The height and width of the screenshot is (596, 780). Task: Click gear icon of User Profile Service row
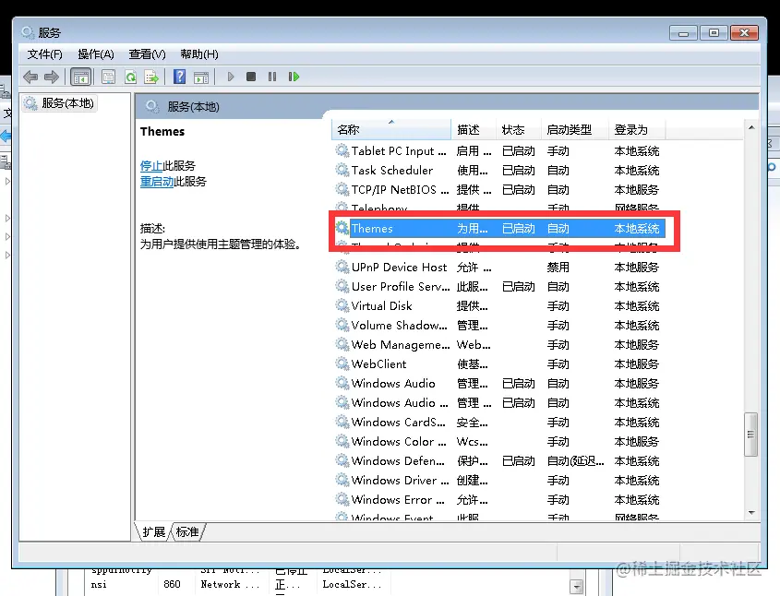pos(342,286)
